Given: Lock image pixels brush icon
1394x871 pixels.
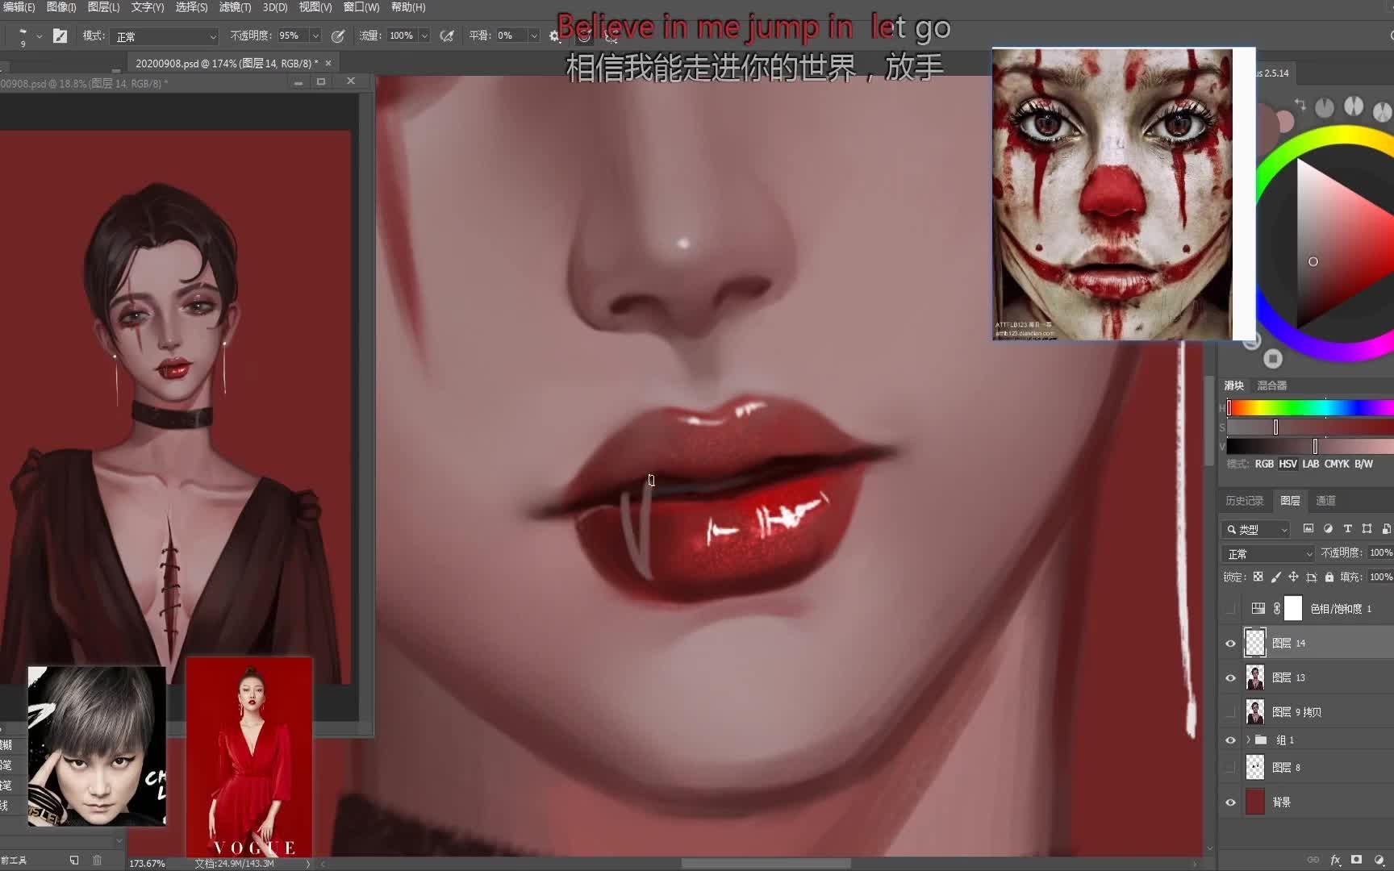Looking at the screenshot, I should click(1275, 577).
